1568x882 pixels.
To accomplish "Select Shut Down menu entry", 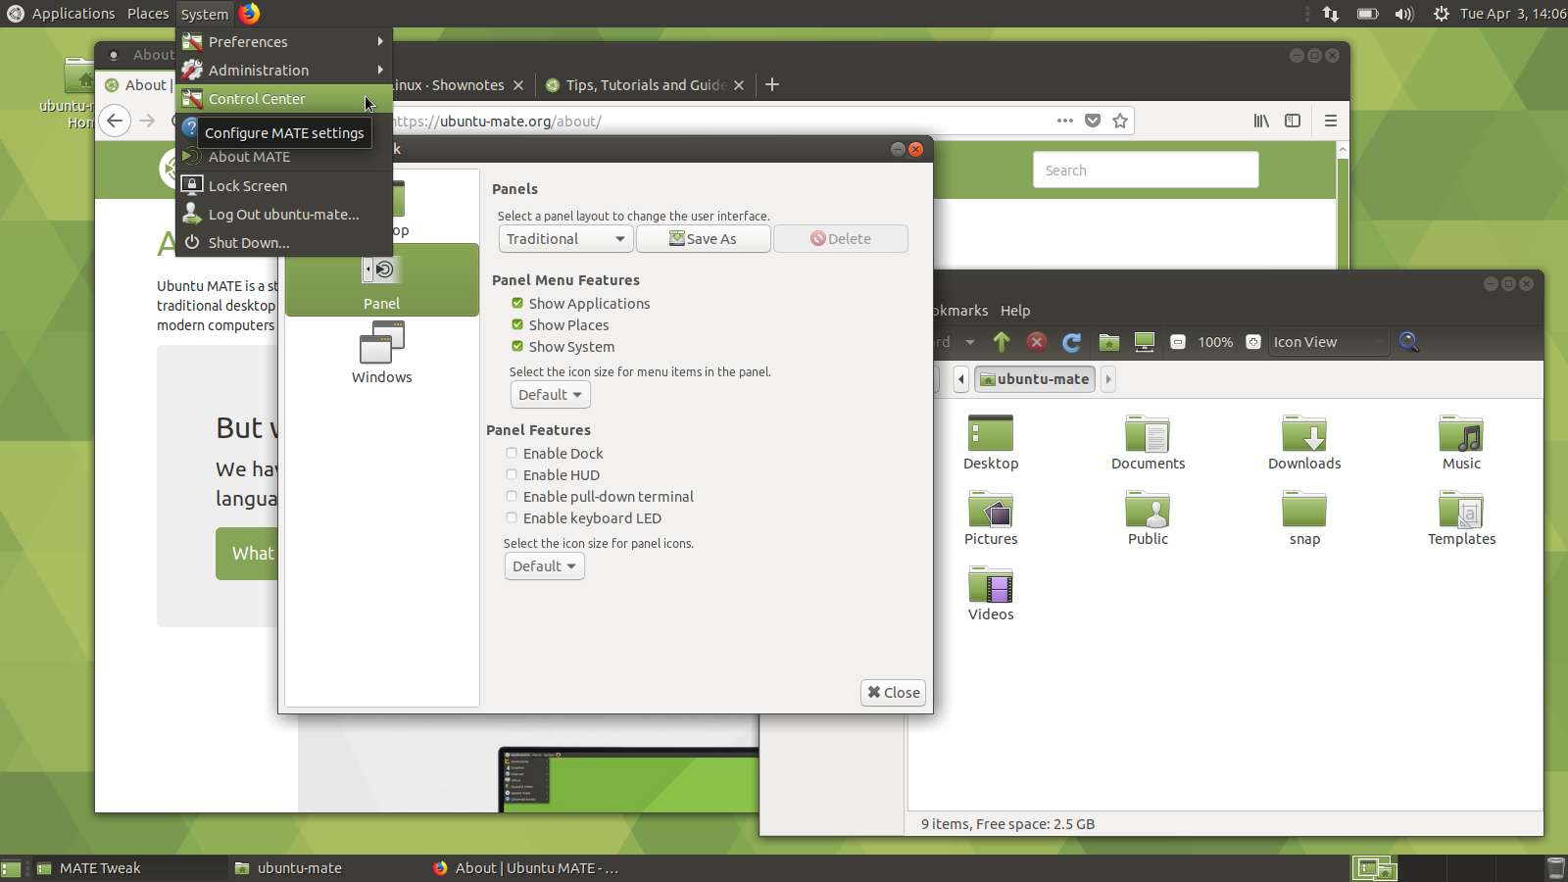I will coord(284,243).
